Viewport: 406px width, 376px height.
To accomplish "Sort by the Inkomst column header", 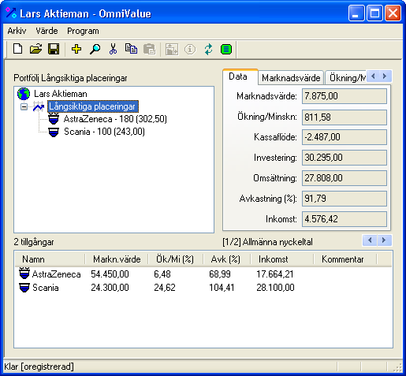I will click(x=282, y=259).
